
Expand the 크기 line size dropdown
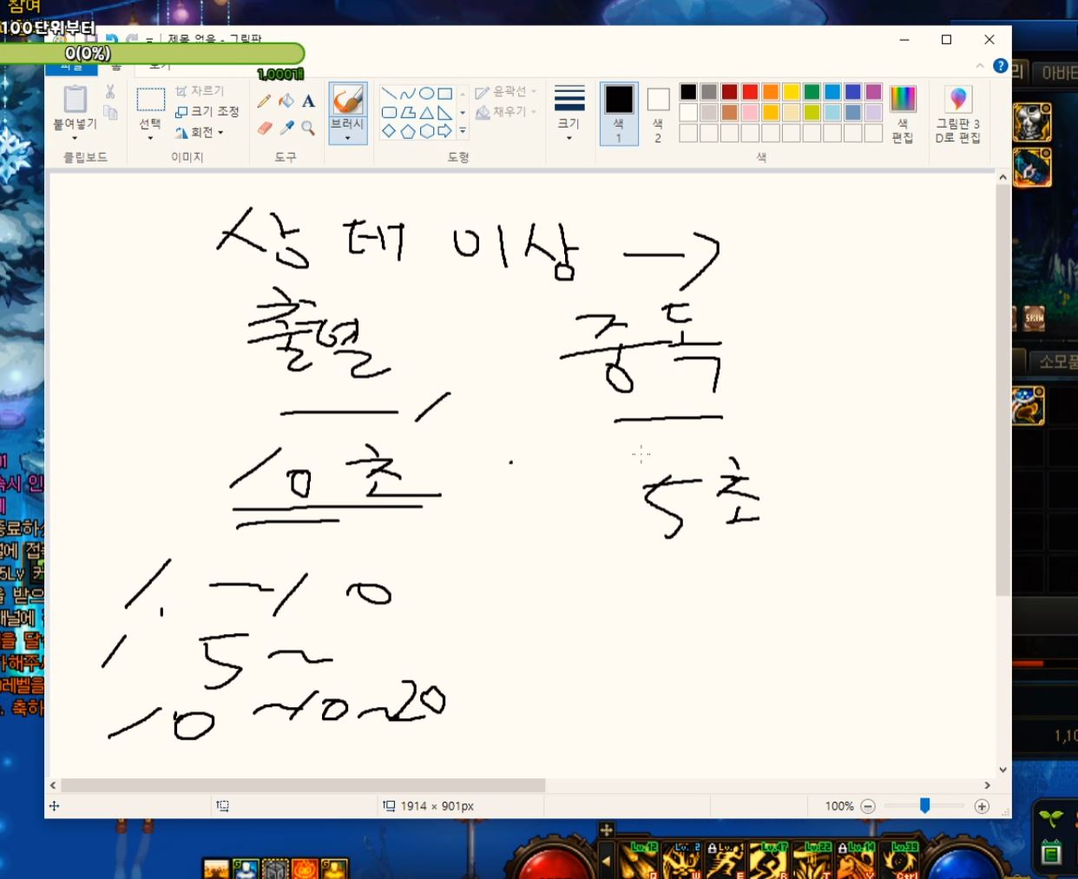click(569, 113)
